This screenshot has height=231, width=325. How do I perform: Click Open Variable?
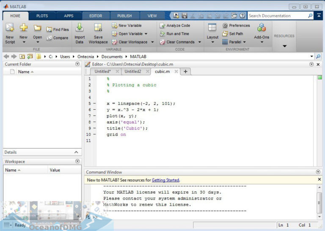click(x=127, y=34)
